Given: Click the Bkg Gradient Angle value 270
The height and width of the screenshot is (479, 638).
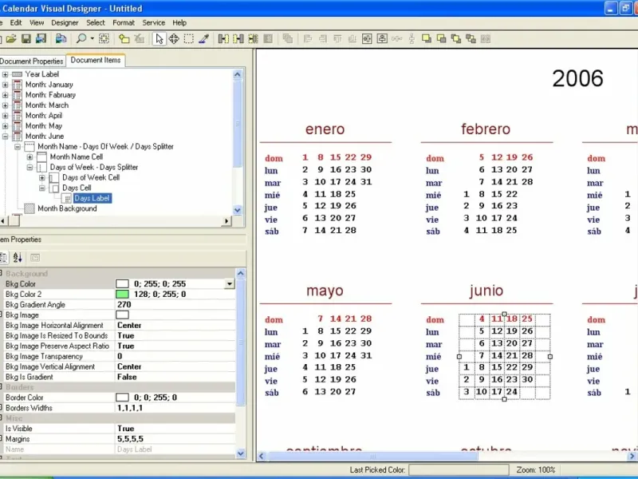Looking at the screenshot, I should 124,305.
